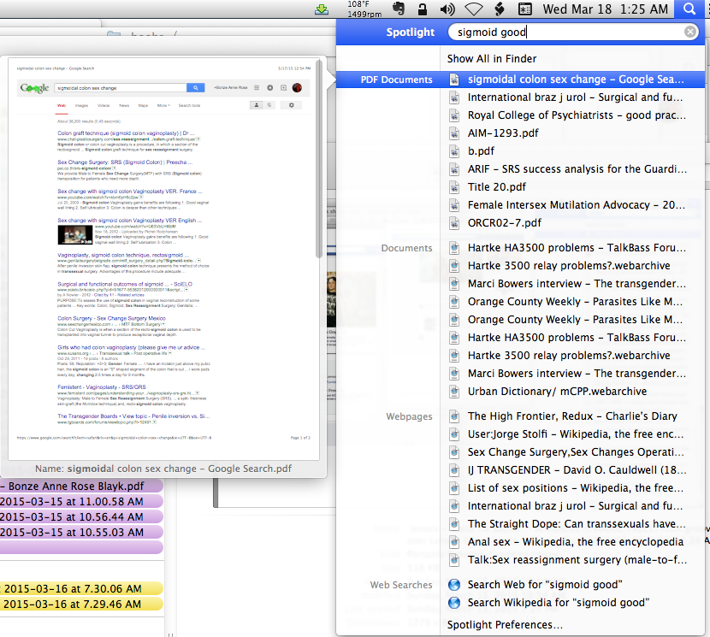Image resolution: width=710 pixels, height=637 pixels.
Task: Open Urban Dictionary mCPP.webarchive result
Action: [557, 392]
